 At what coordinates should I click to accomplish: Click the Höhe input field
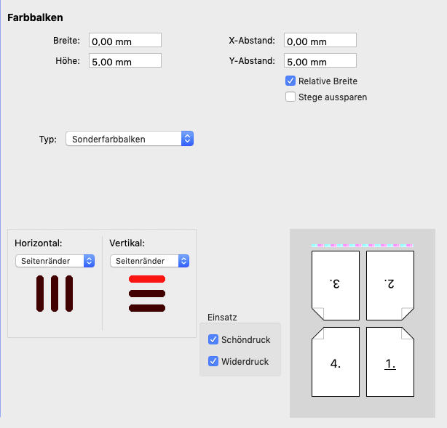pyautogui.click(x=125, y=60)
